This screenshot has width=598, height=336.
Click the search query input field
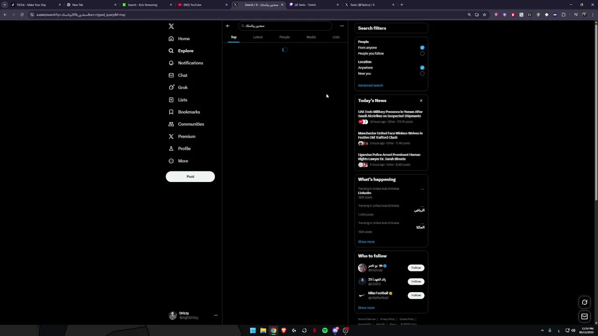(285, 26)
